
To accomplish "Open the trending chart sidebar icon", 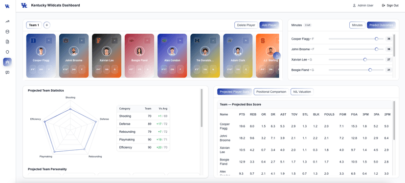I will coord(7,21).
